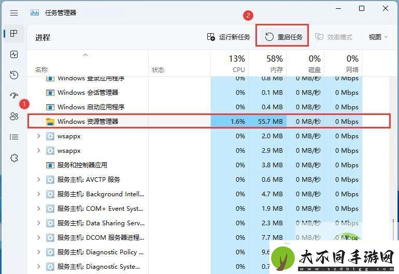Expand 服务主机: Diagnostic Syste... entry
The width and height of the screenshot is (399, 274).
tap(38, 266)
